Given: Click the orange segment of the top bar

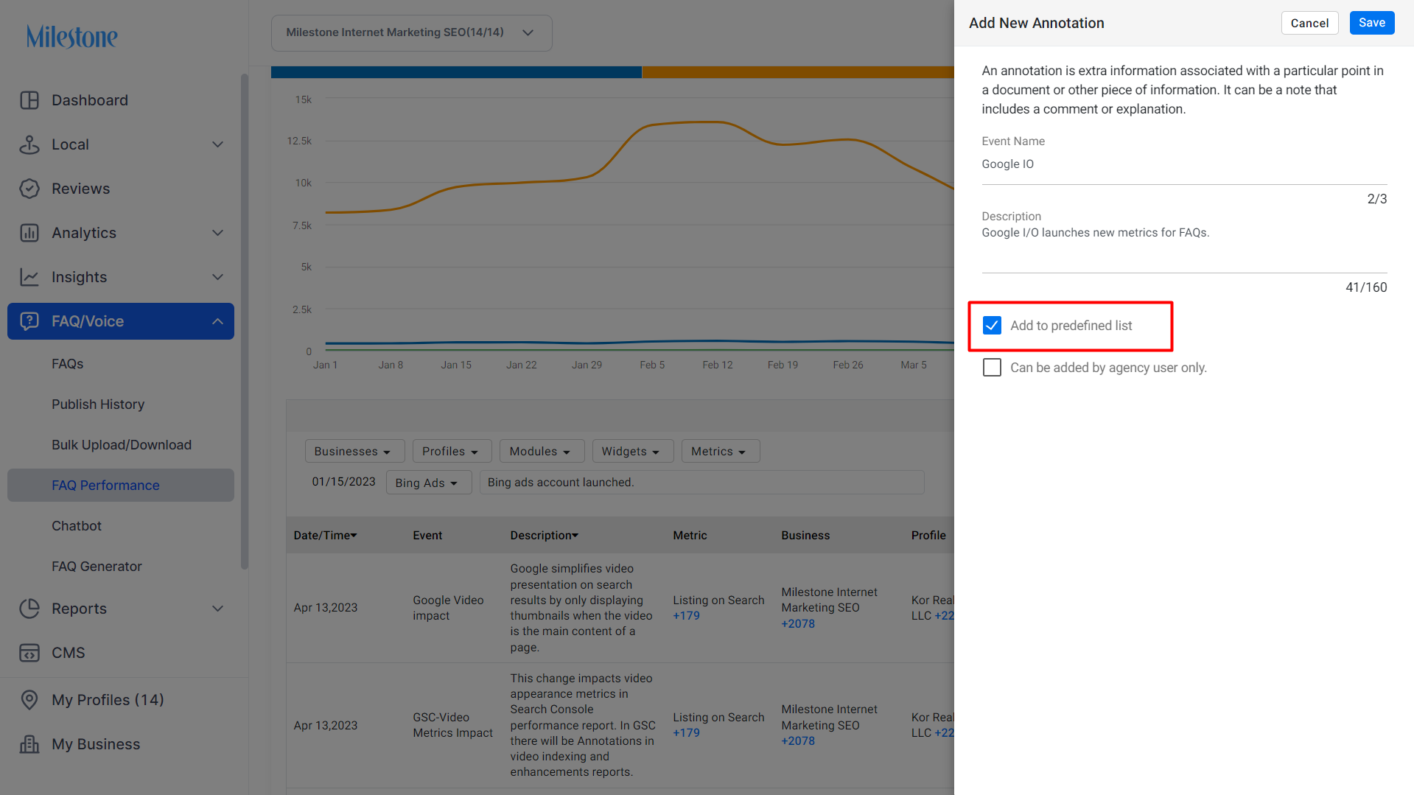Looking at the screenshot, I should pyautogui.click(x=798, y=72).
